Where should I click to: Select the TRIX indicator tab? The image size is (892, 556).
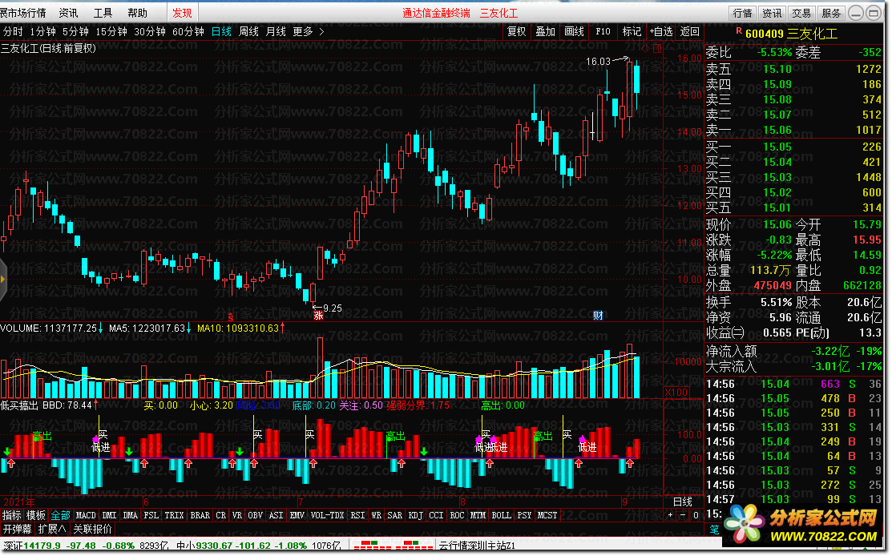pyautogui.click(x=174, y=515)
